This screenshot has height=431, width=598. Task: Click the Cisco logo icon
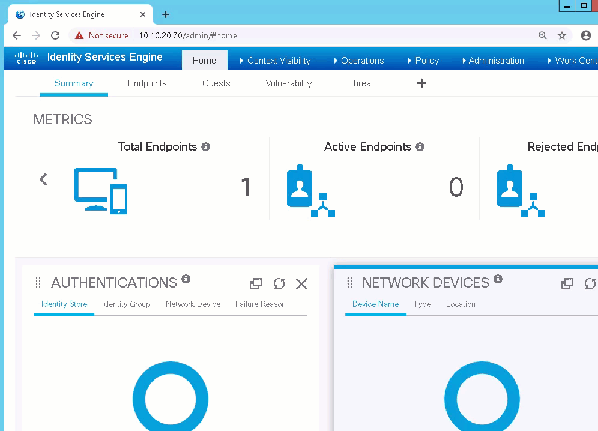click(26, 58)
